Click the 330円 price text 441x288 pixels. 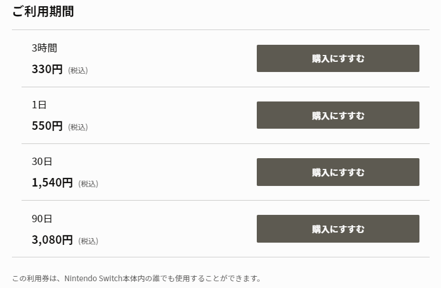(47, 70)
